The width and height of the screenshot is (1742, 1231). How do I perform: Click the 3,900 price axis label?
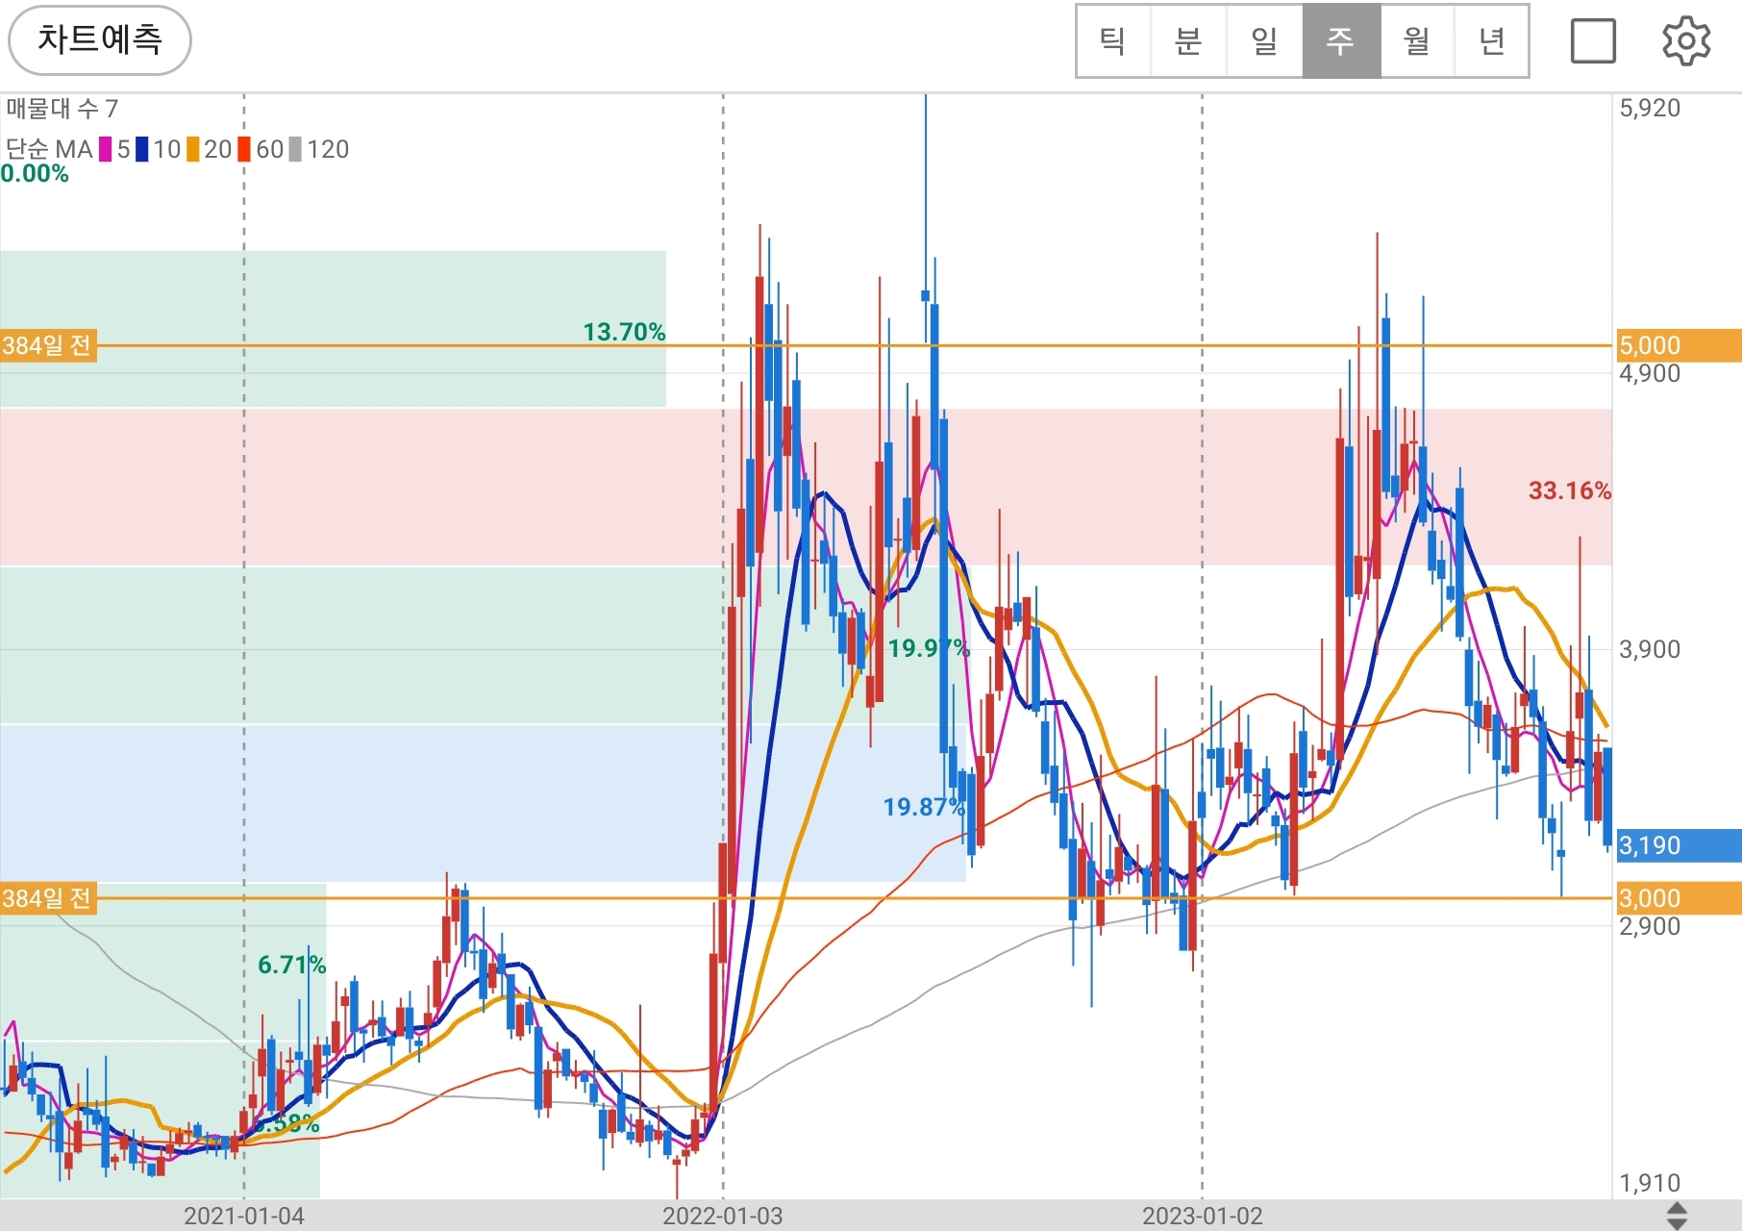tap(1650, 649)
